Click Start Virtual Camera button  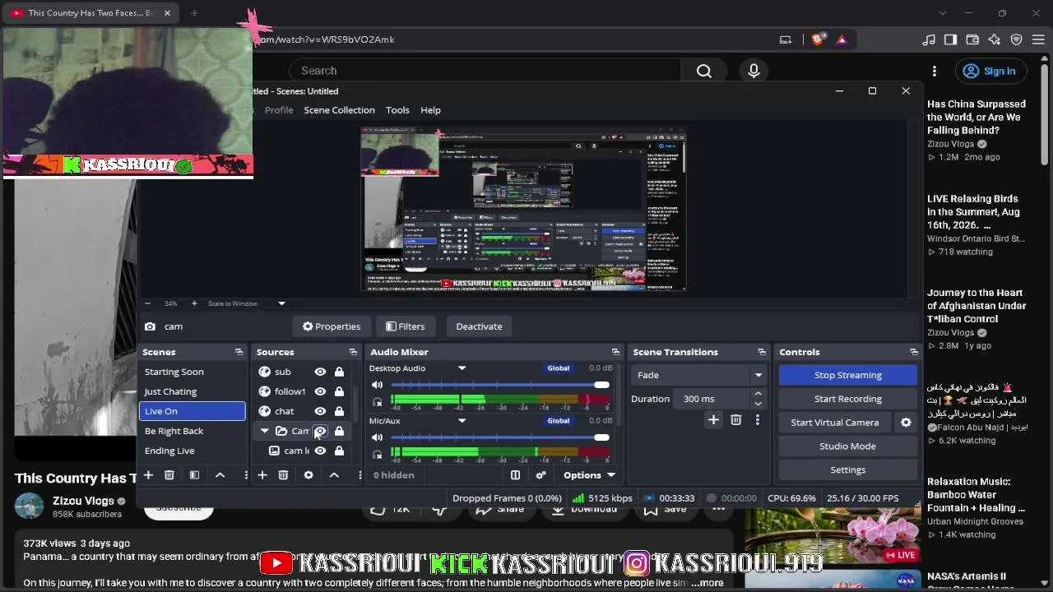click(x=835, y=423)
